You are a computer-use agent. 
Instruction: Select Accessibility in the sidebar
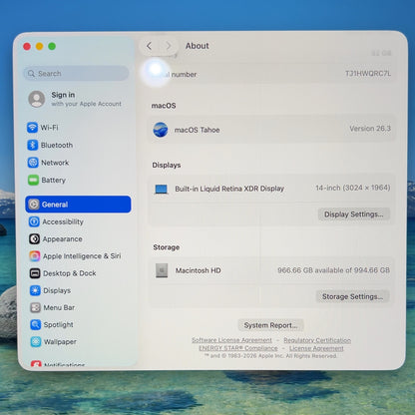63,221
